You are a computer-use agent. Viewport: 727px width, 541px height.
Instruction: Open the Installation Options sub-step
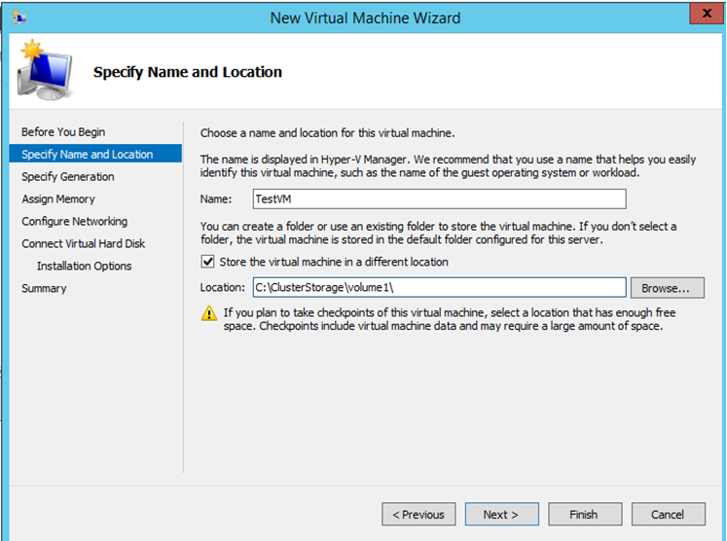(84, 266)
